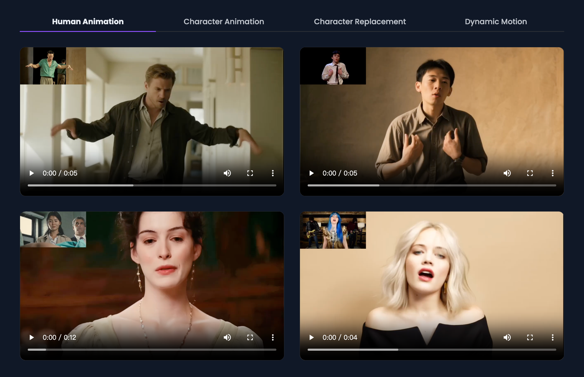
Task: Play the video of the dark-haired woman with the necklace
Action: (x=32, y=337)
